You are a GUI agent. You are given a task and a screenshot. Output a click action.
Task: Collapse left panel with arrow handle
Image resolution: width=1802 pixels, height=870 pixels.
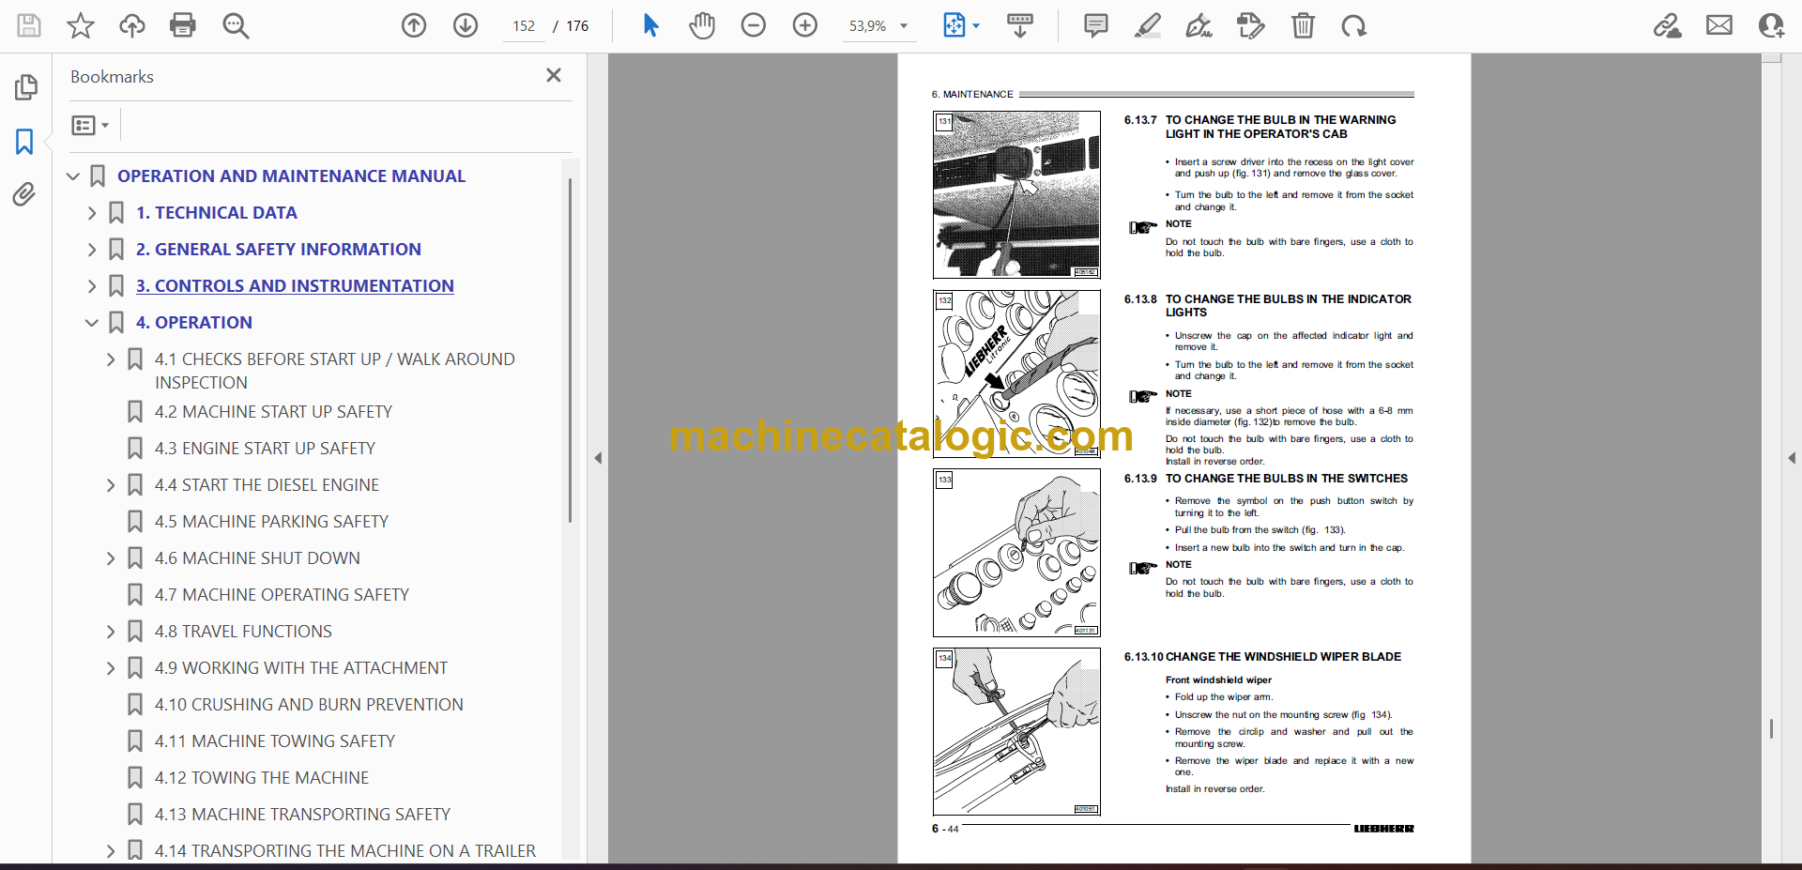pos(598,458)
